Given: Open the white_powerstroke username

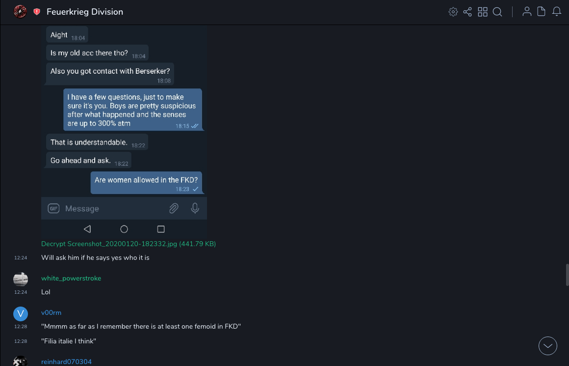Looking at the screenshot, I should 71,278.
